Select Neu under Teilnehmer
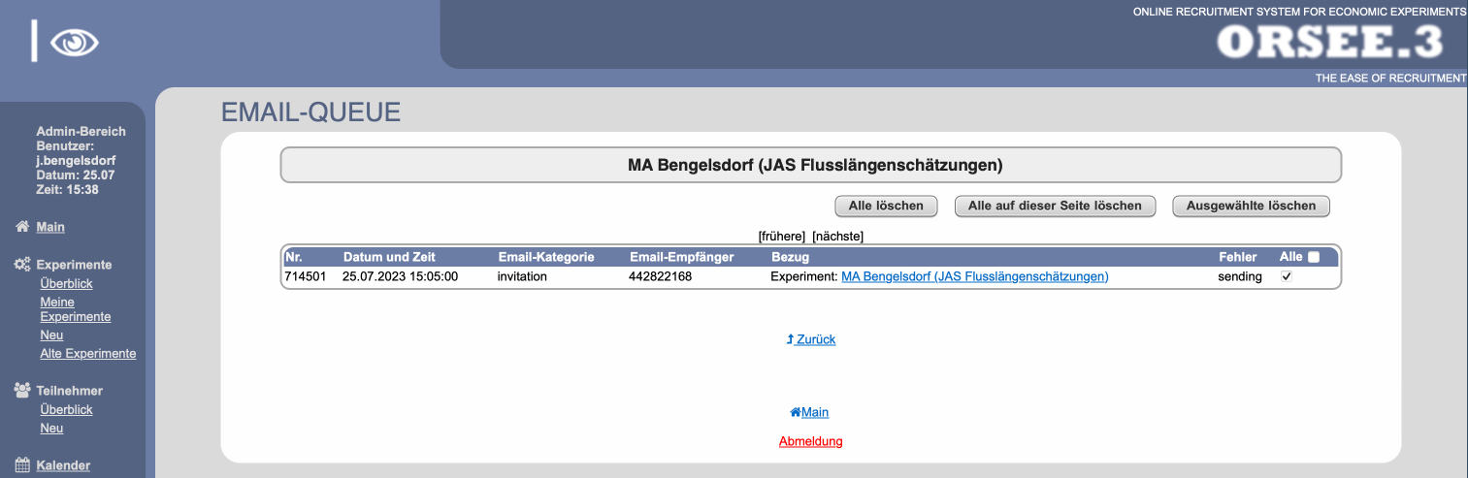Viewport: 1468px width, 478px height. tap(51, 429)
